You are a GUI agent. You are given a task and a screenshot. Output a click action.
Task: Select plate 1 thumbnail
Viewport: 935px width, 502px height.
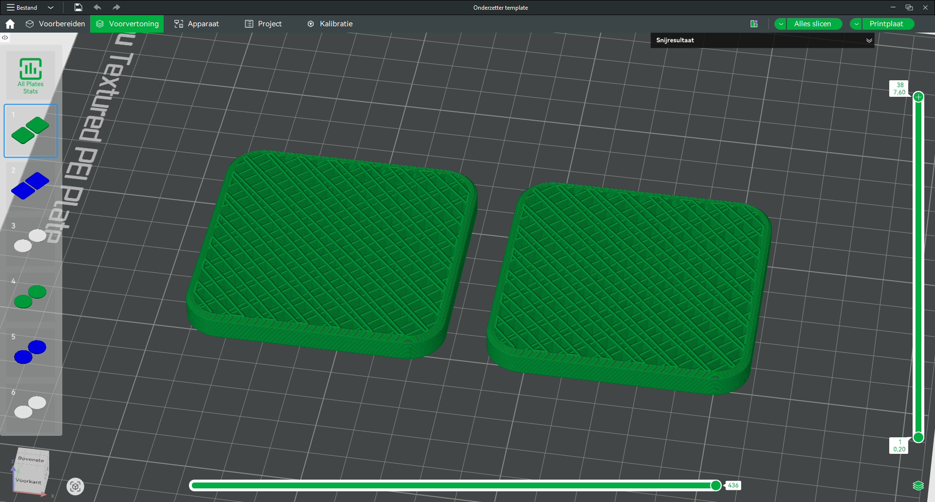[x=31, y=131]
